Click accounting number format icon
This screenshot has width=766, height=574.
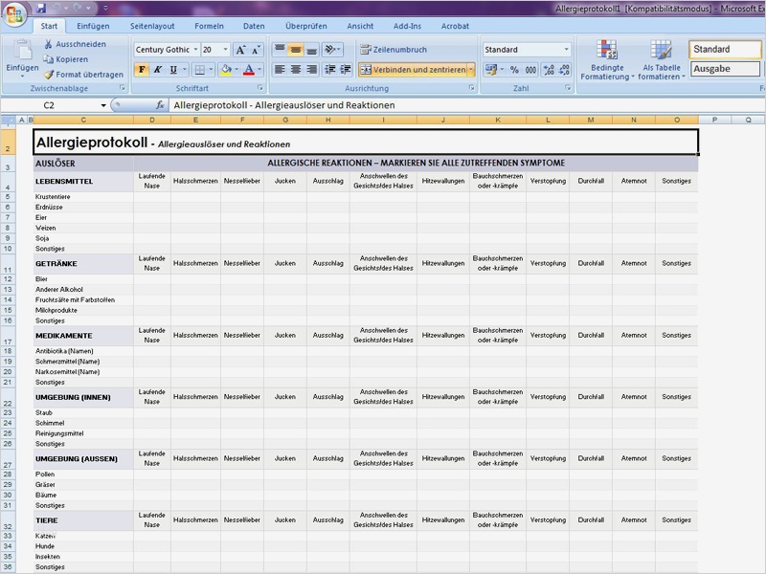[x=491, y=69]
